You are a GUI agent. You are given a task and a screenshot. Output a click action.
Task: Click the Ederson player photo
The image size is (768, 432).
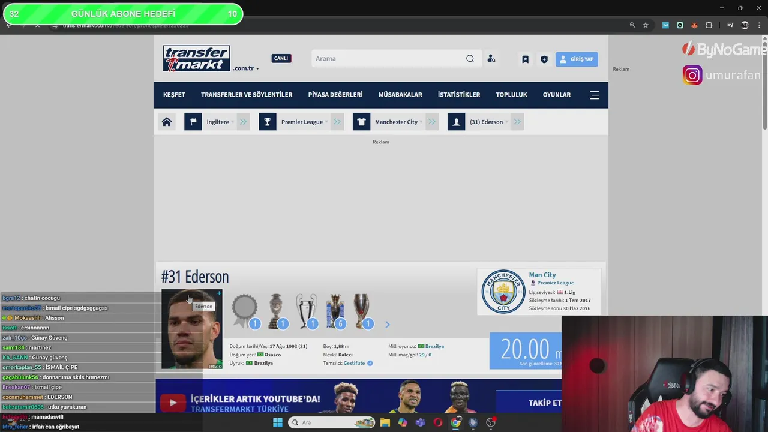[192, 329]
